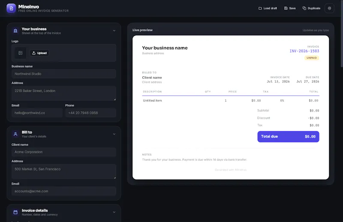Click 'Untitled item' row in the preview

pyautogui.click(x=231, y=101)
